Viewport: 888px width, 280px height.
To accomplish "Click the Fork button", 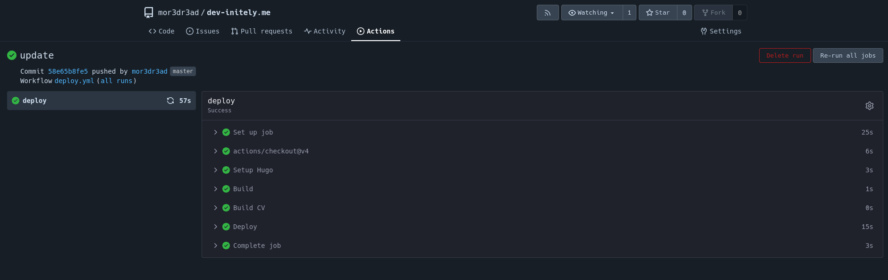I will click(x=713, y=13).
